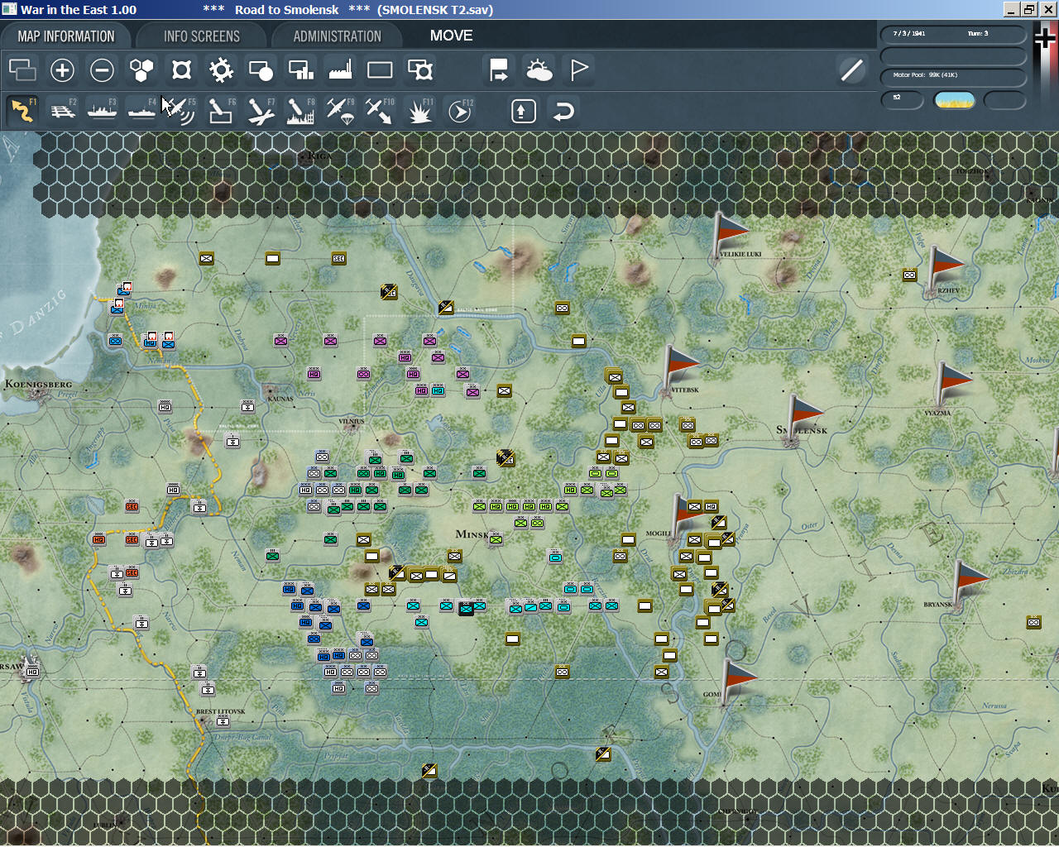Click the rectangle-with-fort-shape icon
This screenshot has height=847, width=1059.
[x=420, y=70]
